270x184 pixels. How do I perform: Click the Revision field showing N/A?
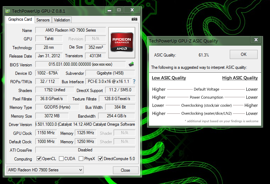point(96,39)
